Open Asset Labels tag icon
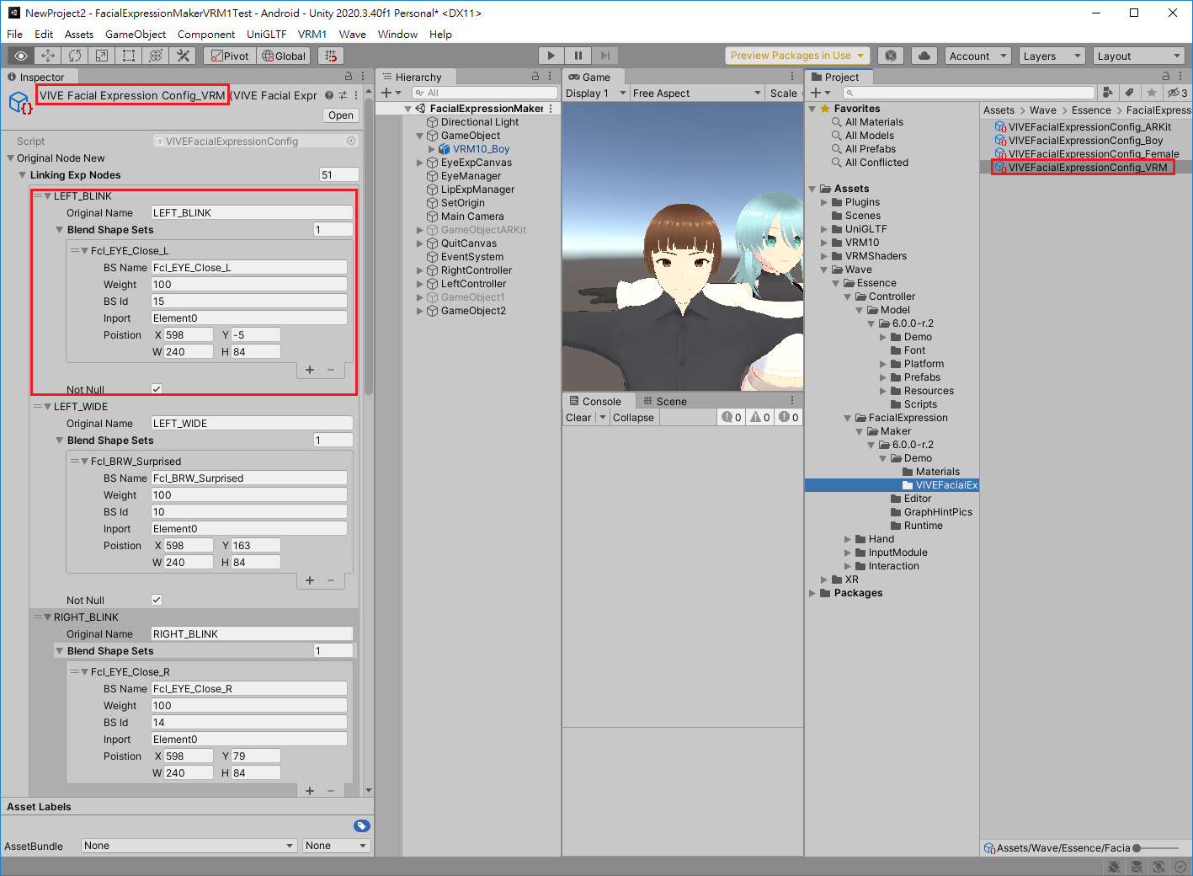The width and height of the screenshot is (1193, 876). click(362, 826)
